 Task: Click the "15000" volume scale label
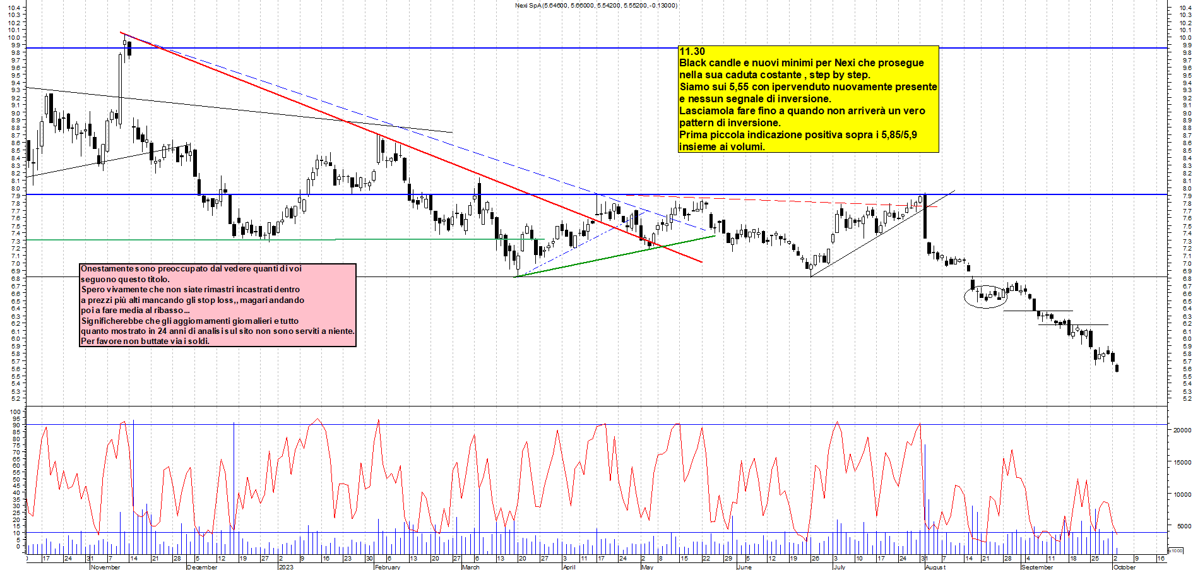click(x=1182, y=462)
